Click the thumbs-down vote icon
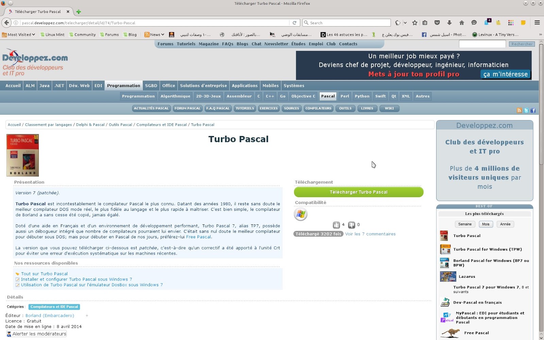 click(x=352, y=225)
